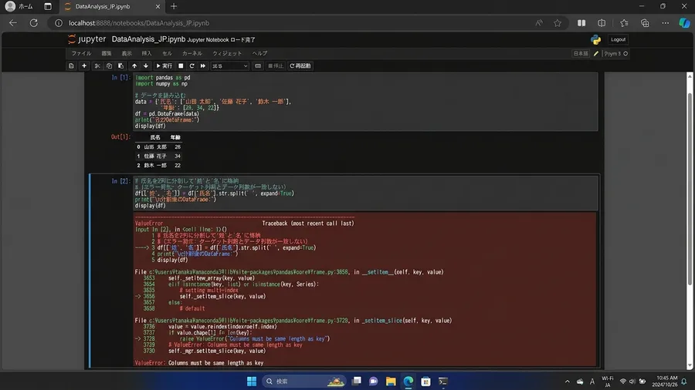Toggle the browser split screen icon
The width and height of the screenshot is (695, 390).
point(602,23)
